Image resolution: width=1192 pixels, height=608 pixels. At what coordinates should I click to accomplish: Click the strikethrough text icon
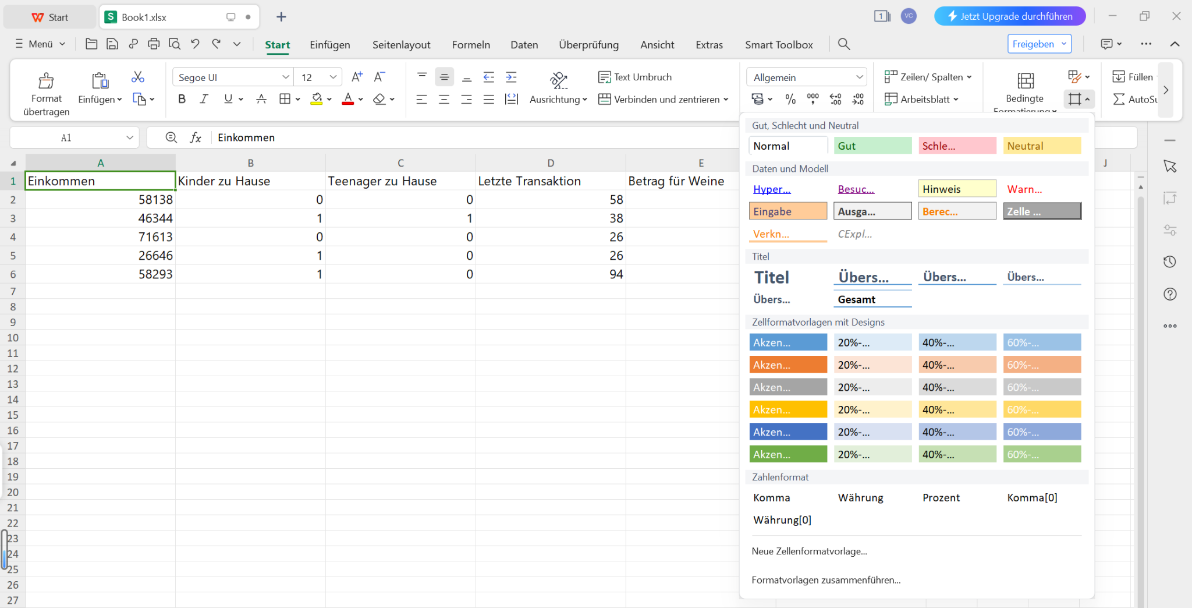[x=261, y=100]
